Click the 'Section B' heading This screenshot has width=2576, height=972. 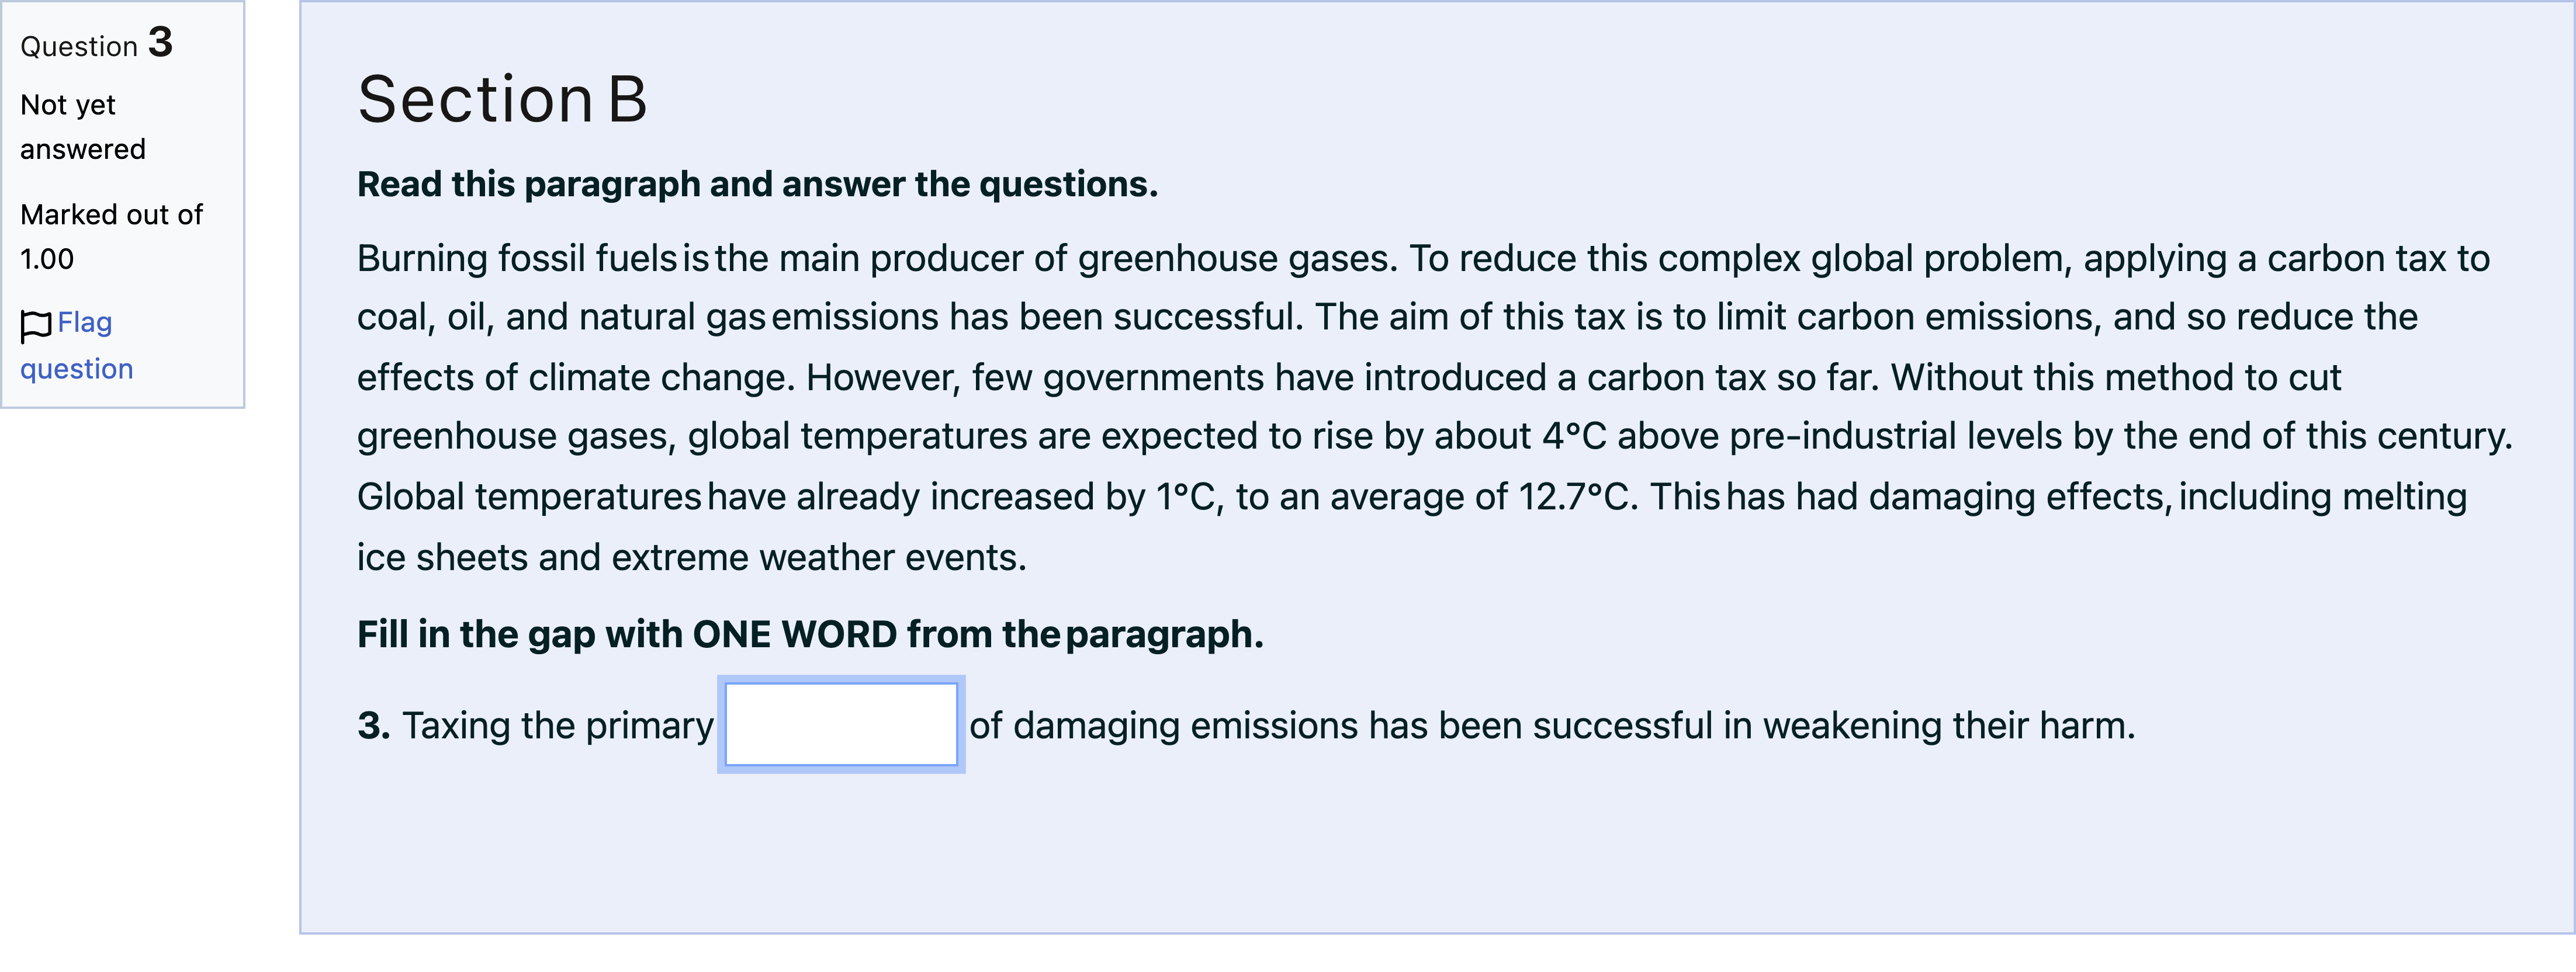502,100
